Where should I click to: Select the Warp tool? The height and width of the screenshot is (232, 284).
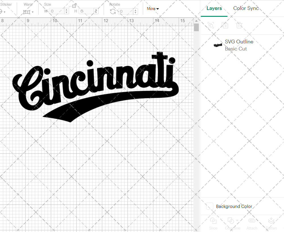click(x=27, y=11)
